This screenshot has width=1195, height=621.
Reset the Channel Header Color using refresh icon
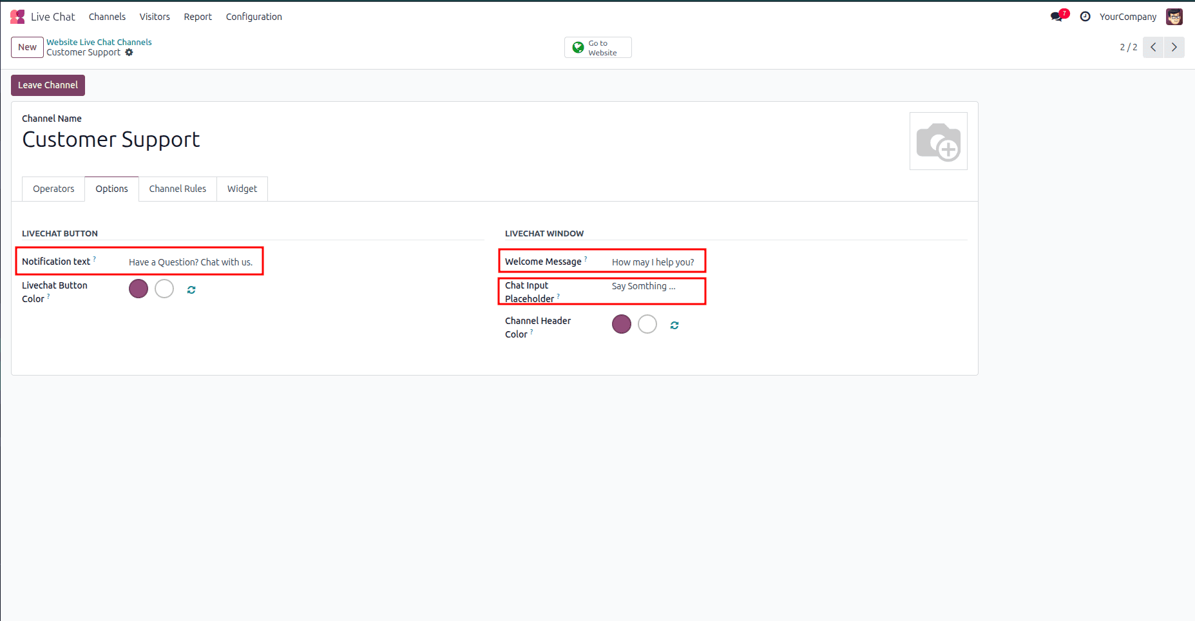click(x=674, y=325)
